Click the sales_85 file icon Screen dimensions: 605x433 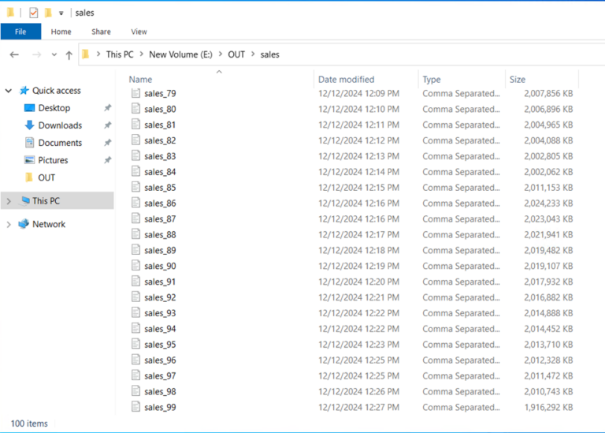tap(135, 188)
